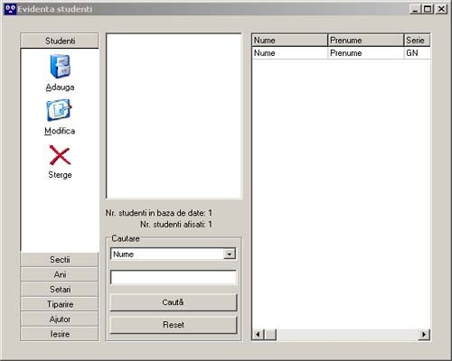452x361 pixels.
Task: Open the Ajutor section
Action: 60,319
